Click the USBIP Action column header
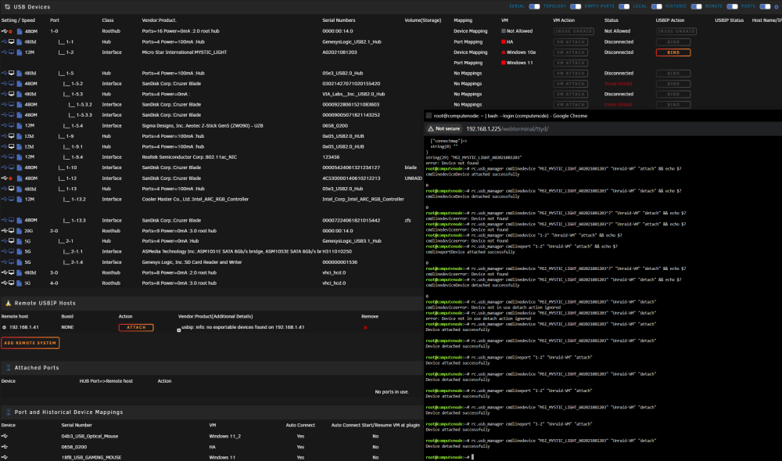The height and width of the screenshot is (461, 782). coord(670,20)
